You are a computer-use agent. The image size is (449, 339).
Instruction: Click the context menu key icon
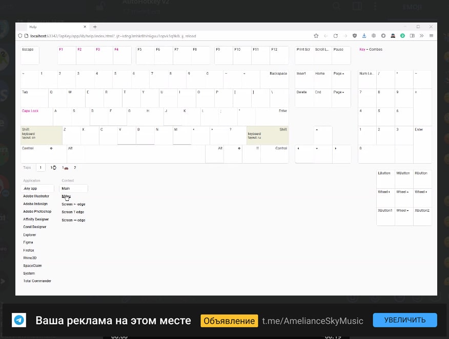coord(257,148)
